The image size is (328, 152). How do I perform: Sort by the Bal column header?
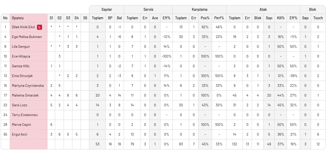pyautogui.click(x=119, y=18)
